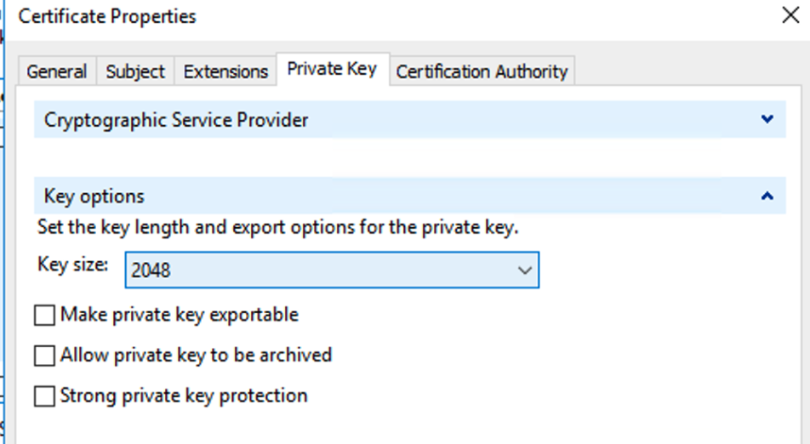Check the Allow private key archived box
810x444 pixels.
[x=44, y=356]
